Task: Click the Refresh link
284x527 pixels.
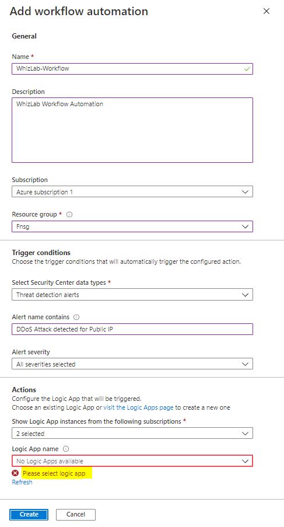Action: pyautogui.click(x=22, y=482)
